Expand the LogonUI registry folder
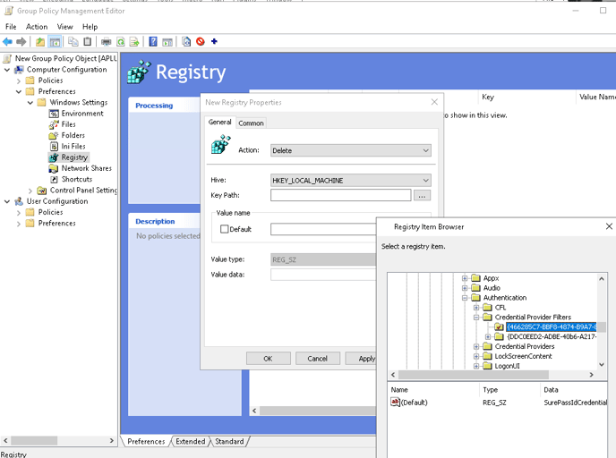 (x=477, y=366)
